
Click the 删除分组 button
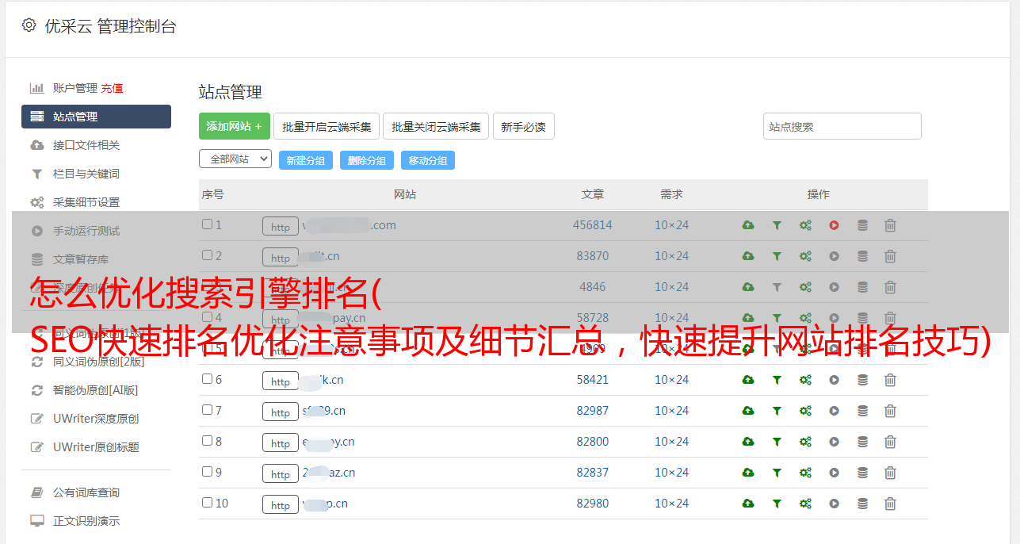point(367,160)
